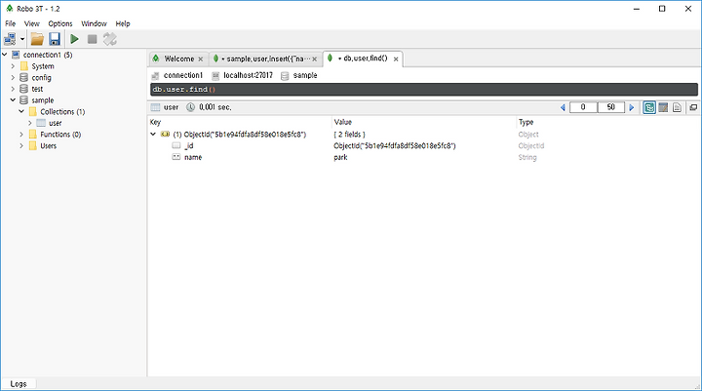Expand the Functions (0) folder
702x391 pixels.
21,134
